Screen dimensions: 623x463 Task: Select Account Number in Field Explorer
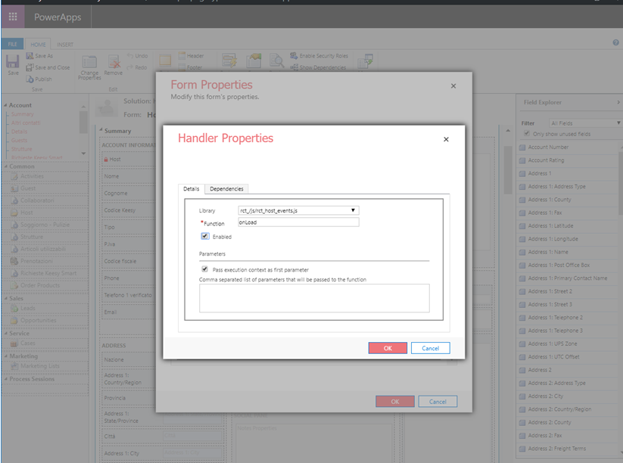(x=548, y=147)
